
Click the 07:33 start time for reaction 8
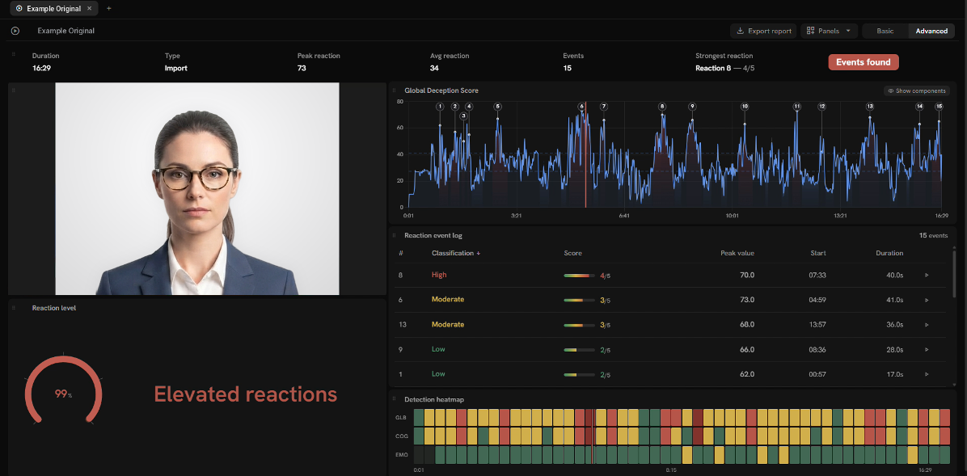point(817,275)
